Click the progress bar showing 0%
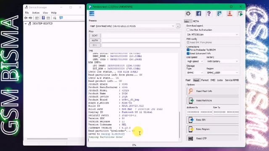The image size is (269, 151). point(134,145)
